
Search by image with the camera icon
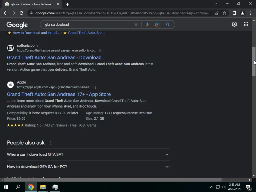157,24
